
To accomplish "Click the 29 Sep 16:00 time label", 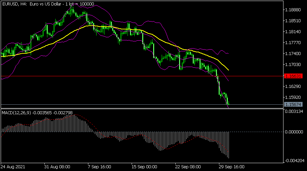I will click(232, 167).
